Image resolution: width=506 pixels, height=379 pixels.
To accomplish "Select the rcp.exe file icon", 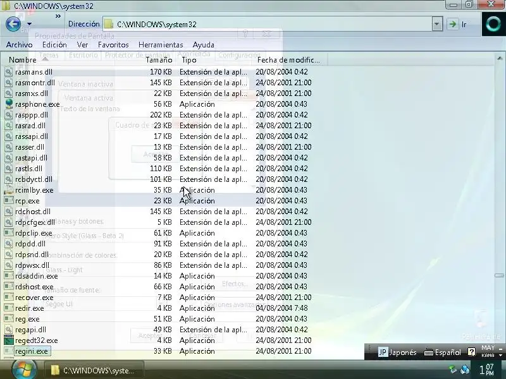I will point(9,201).
